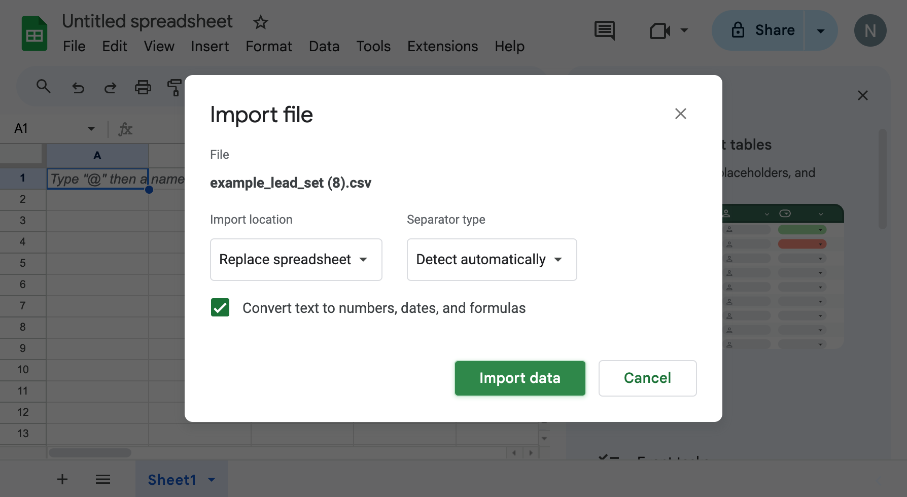
Task: Open the Edit menu
Action: (x=115, y=46)
